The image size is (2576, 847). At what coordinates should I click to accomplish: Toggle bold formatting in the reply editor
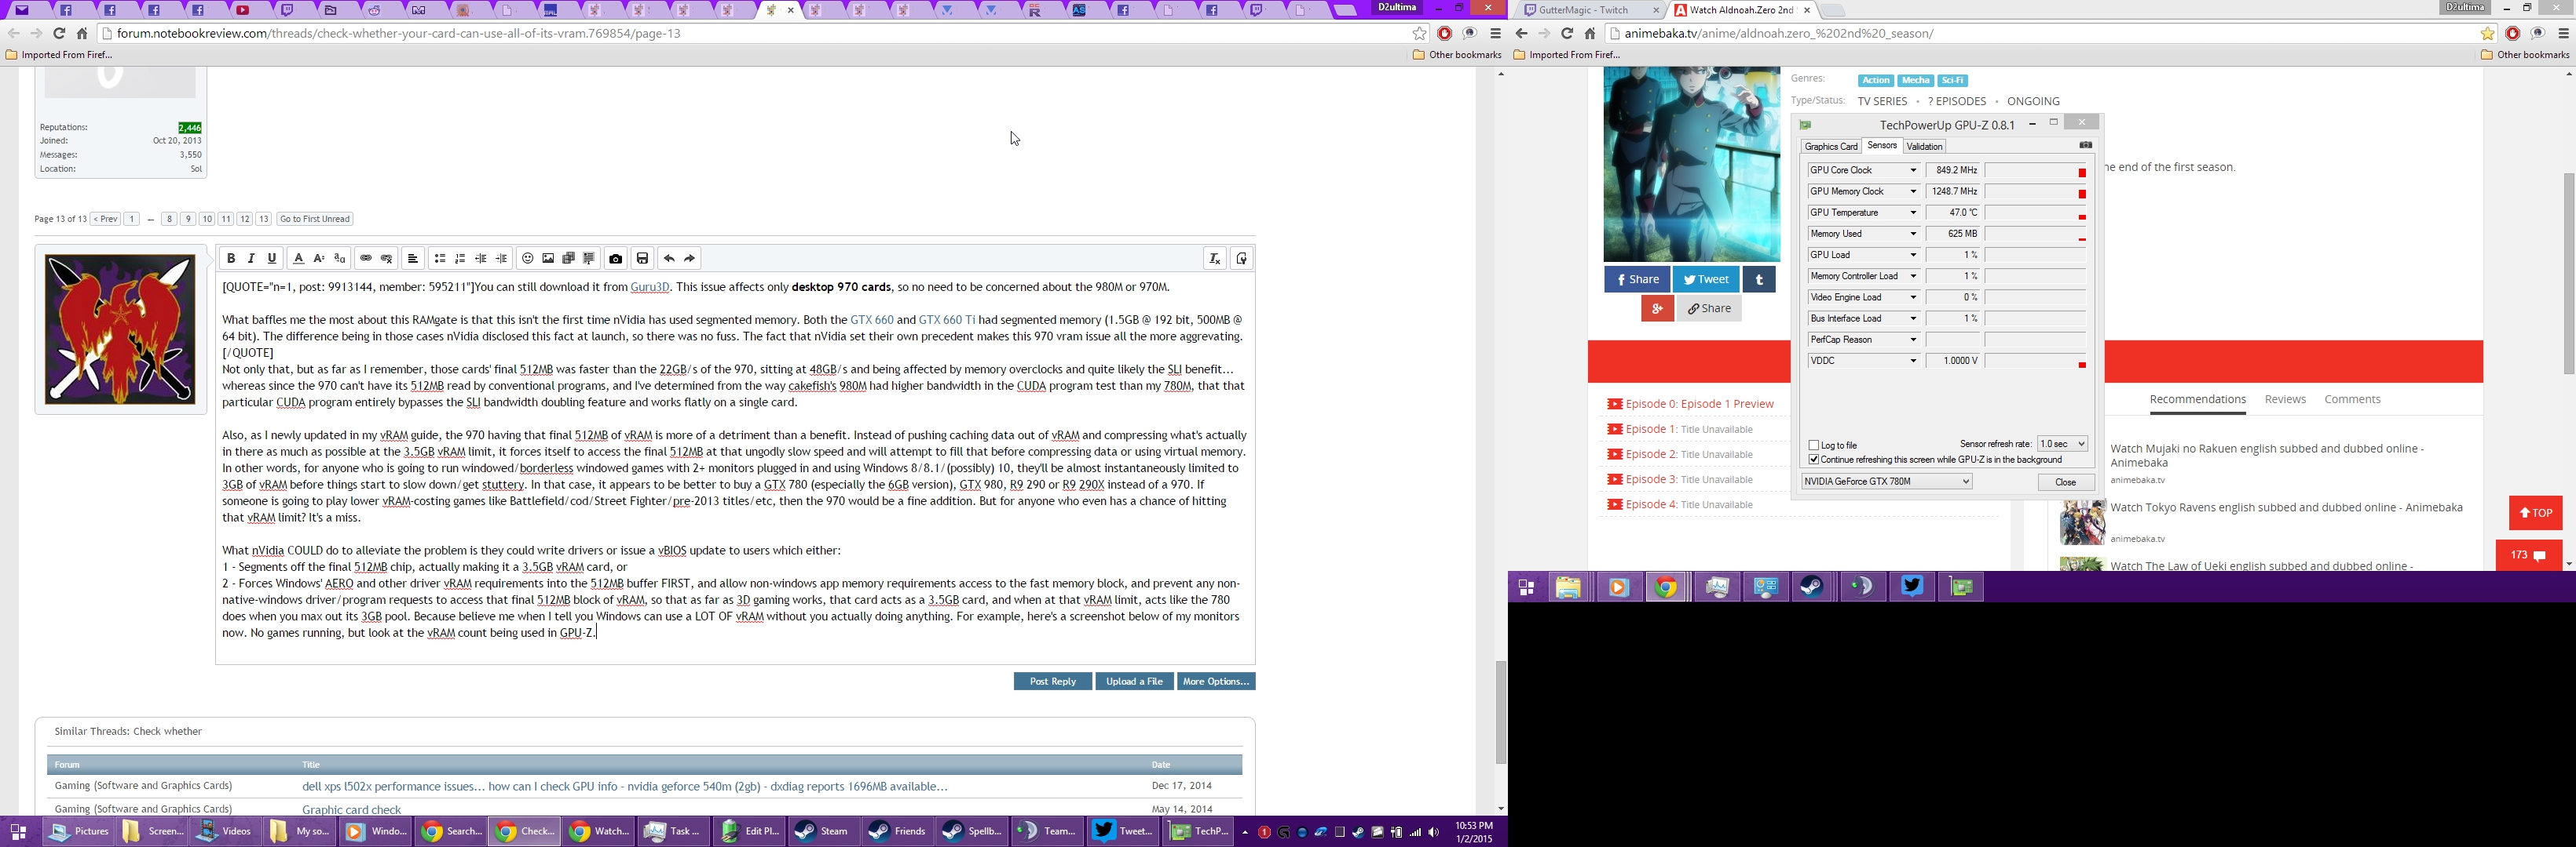(231, 259)
